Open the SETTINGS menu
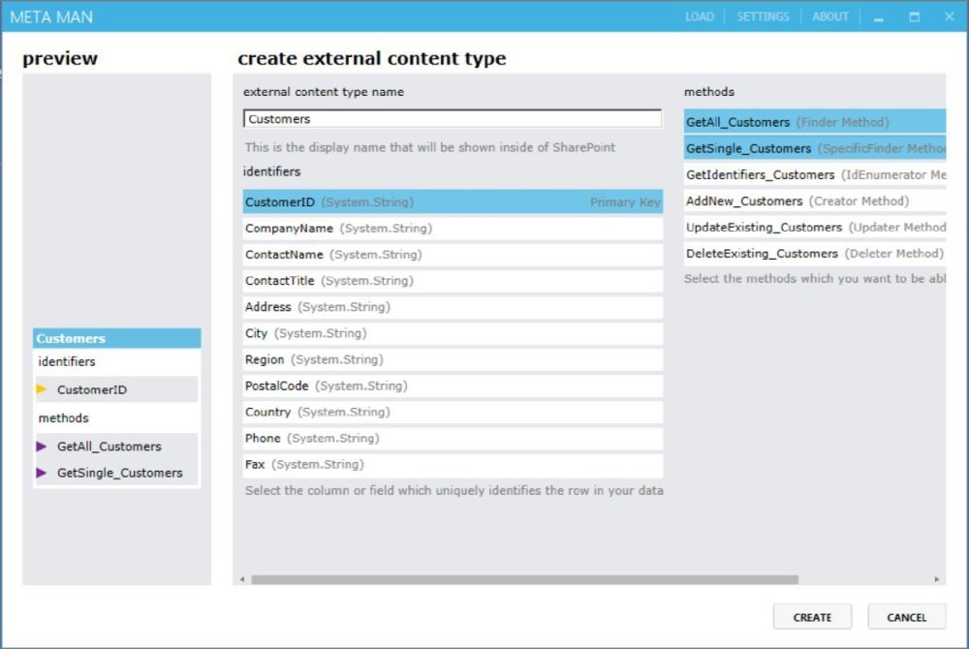This screenshot has width=969, height=649. coord(764,16)
